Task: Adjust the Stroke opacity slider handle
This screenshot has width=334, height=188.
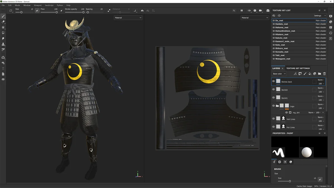Action: [x=83, y=12]
